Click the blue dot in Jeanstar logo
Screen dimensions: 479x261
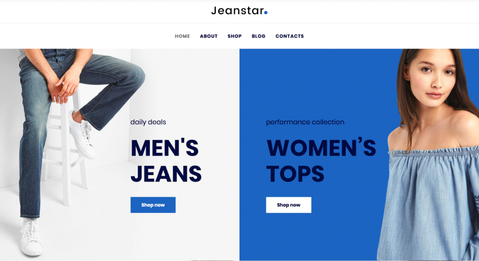(266, 13)
